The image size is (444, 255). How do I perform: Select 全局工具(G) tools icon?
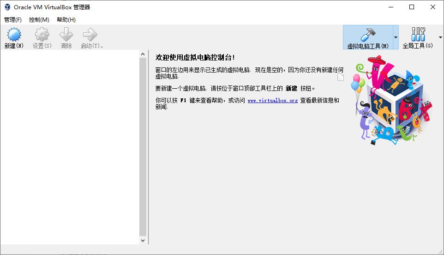(x=418, y=34)
